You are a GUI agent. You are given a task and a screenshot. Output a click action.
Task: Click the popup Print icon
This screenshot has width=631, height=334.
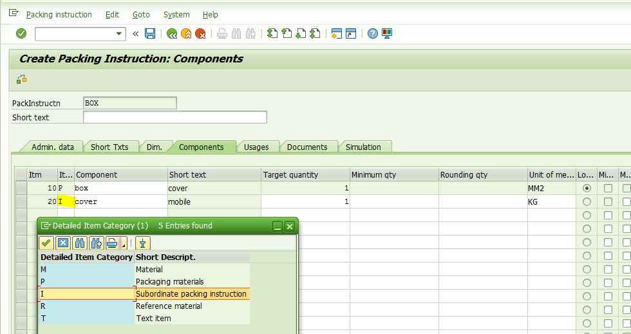(x=112, y=243)
